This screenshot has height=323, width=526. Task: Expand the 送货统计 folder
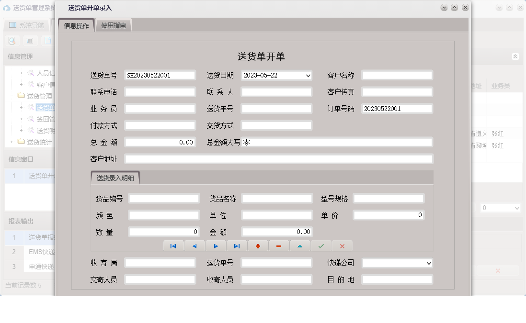11,141
